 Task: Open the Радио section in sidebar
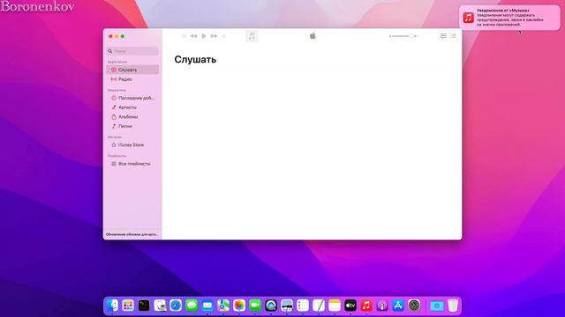pos(132,79)
